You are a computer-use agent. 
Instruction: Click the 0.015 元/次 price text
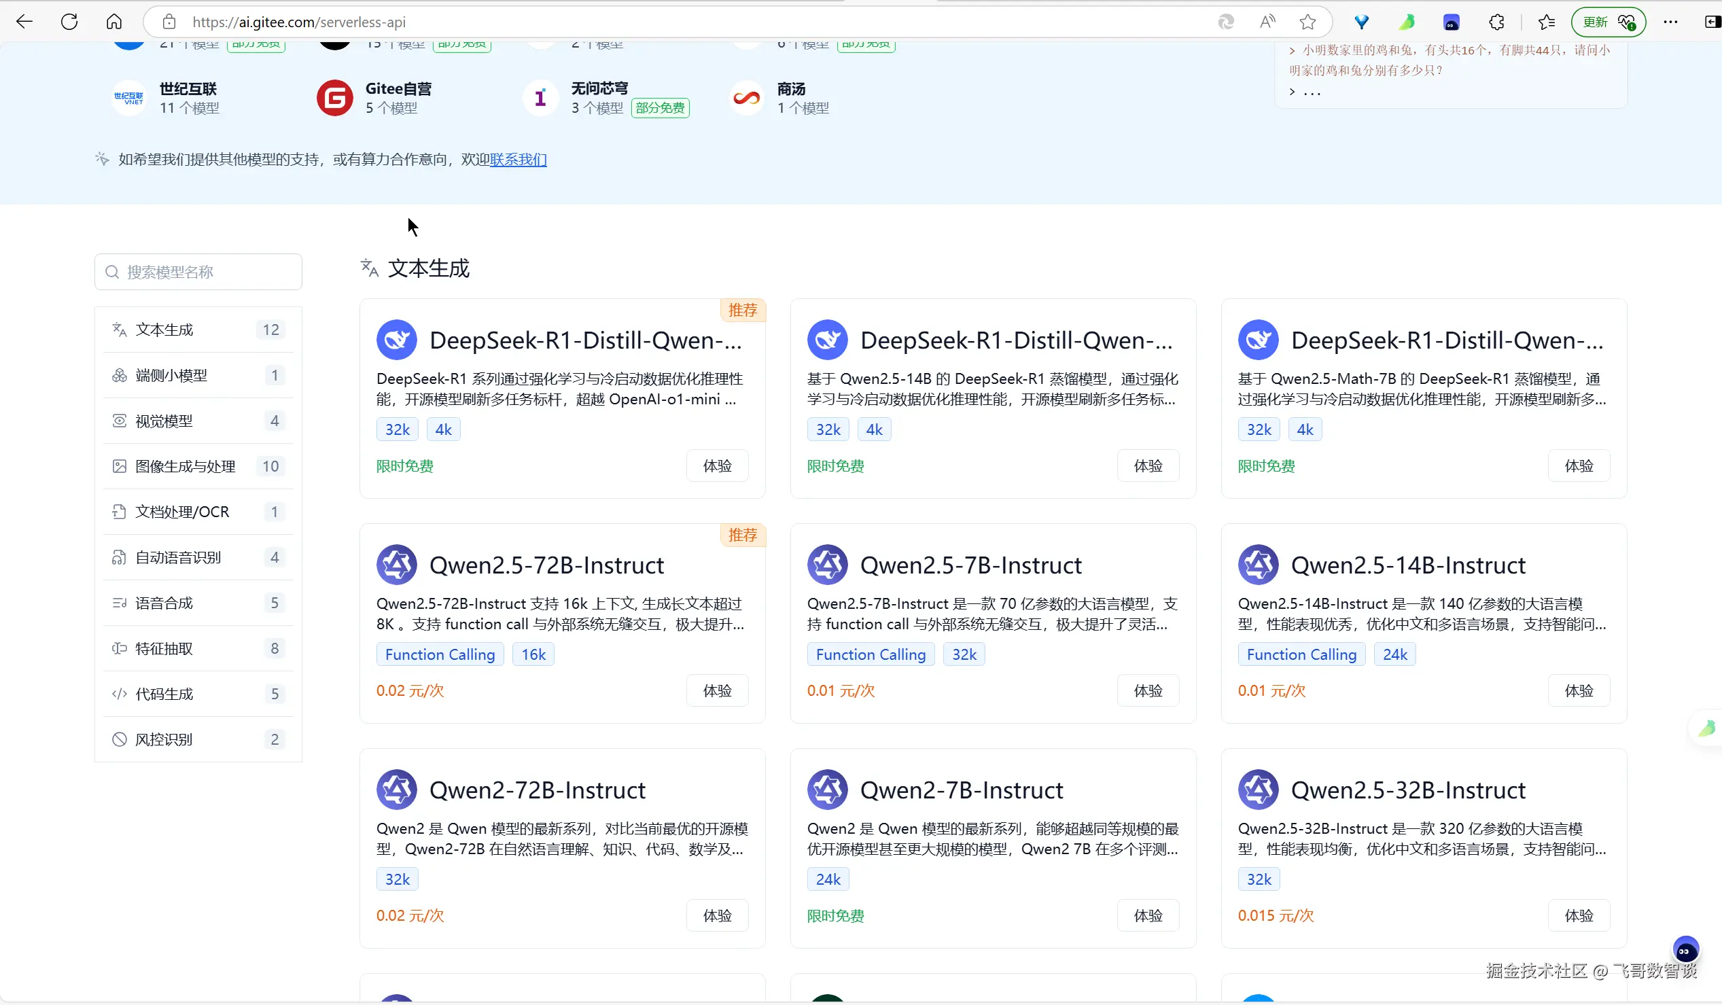1276,915
